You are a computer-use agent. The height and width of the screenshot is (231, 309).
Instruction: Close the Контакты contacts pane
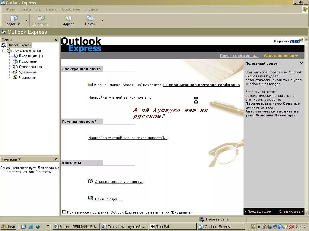tap(56, 159)
